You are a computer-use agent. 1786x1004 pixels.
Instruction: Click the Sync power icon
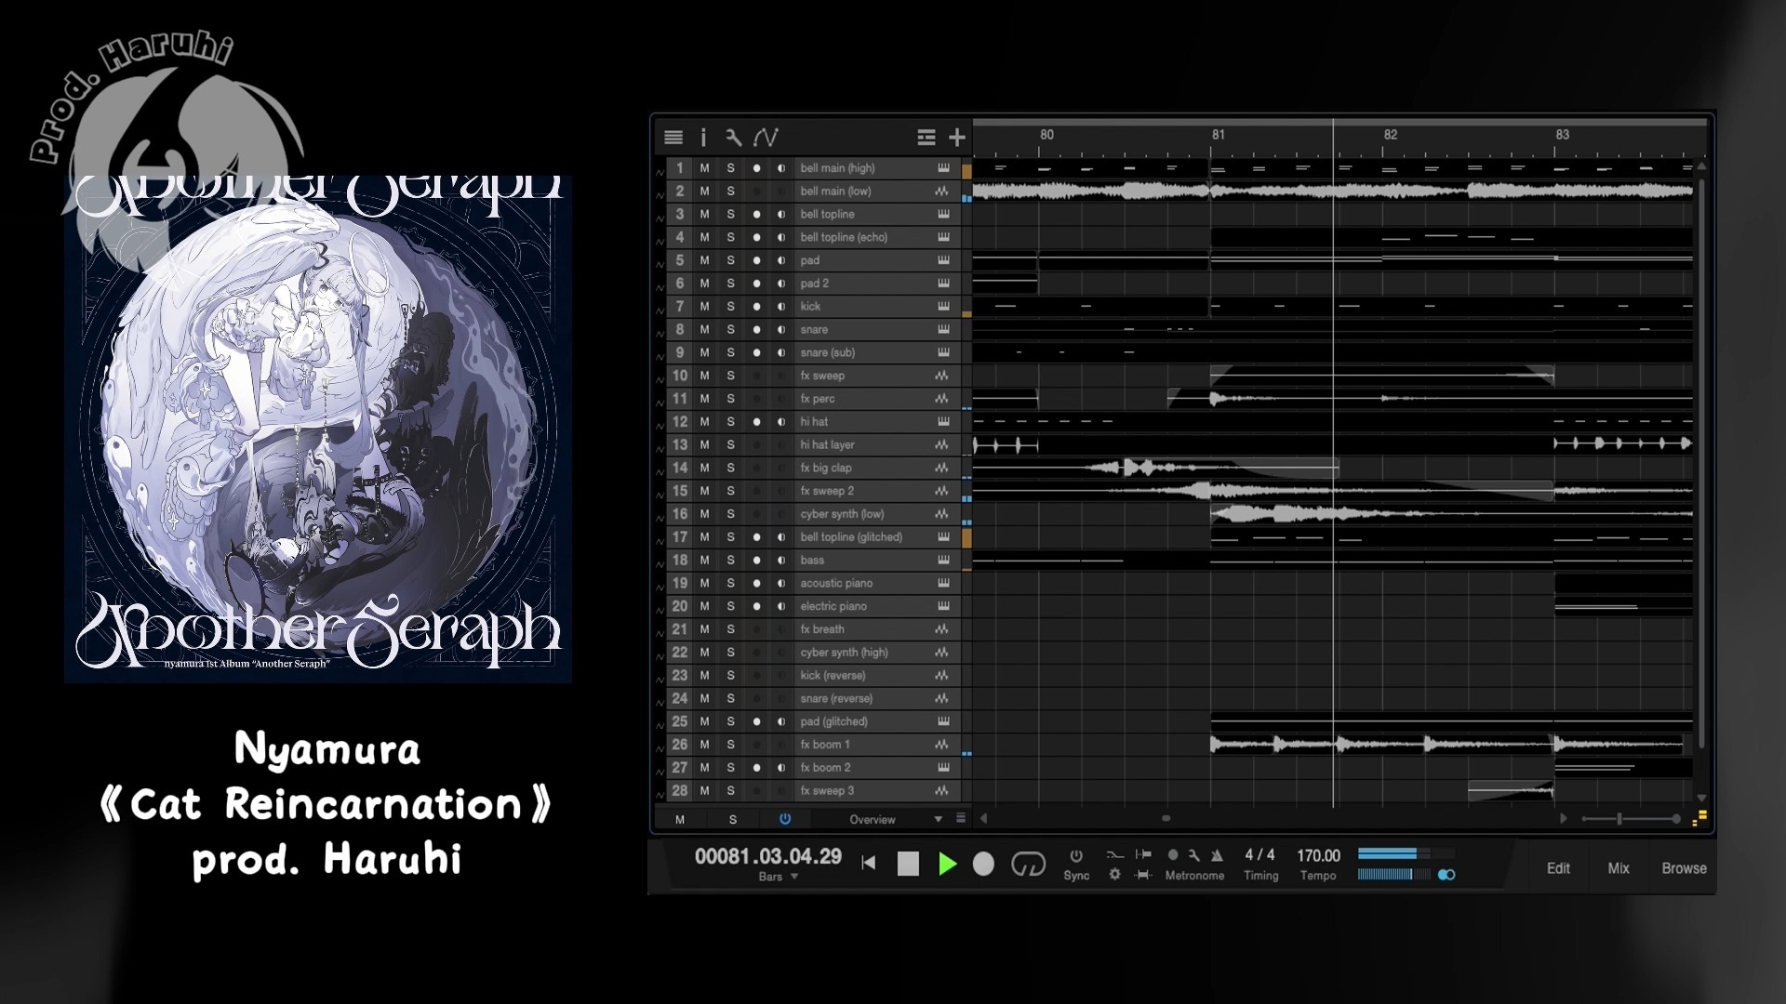click(1076, 855)
